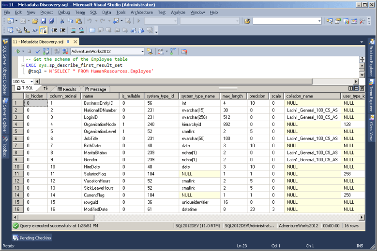Open the Toolbox side tab

coord(5,147)
